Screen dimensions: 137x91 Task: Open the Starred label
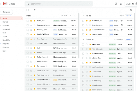5,22
